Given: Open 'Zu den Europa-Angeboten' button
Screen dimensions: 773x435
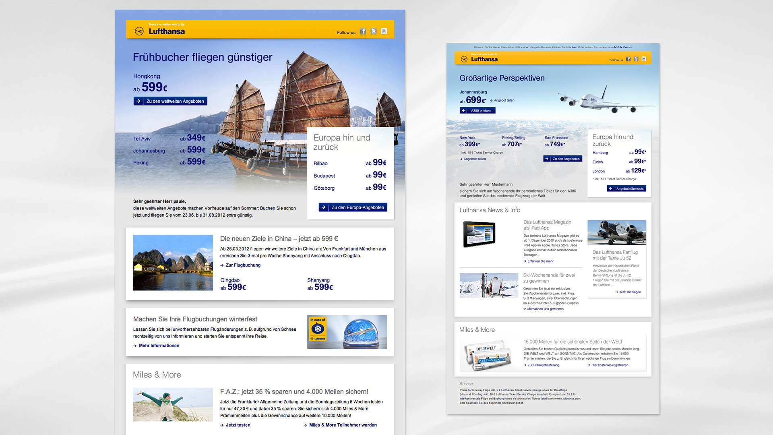Looking at the screenshot, I should (353, 207).
